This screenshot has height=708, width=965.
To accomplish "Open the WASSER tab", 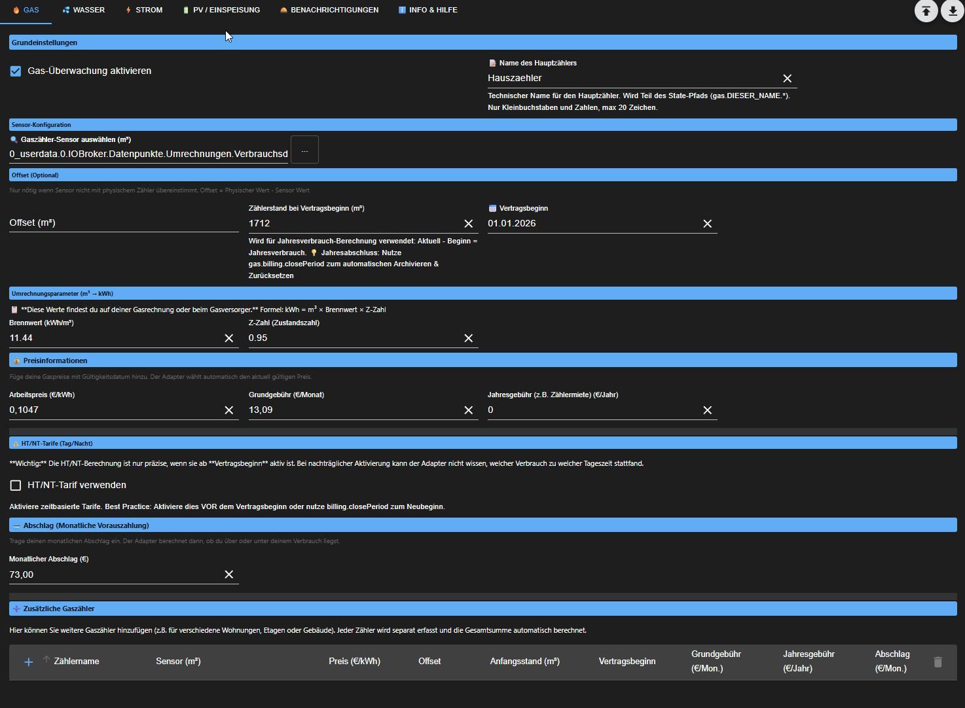I will [x=84, y=10].
